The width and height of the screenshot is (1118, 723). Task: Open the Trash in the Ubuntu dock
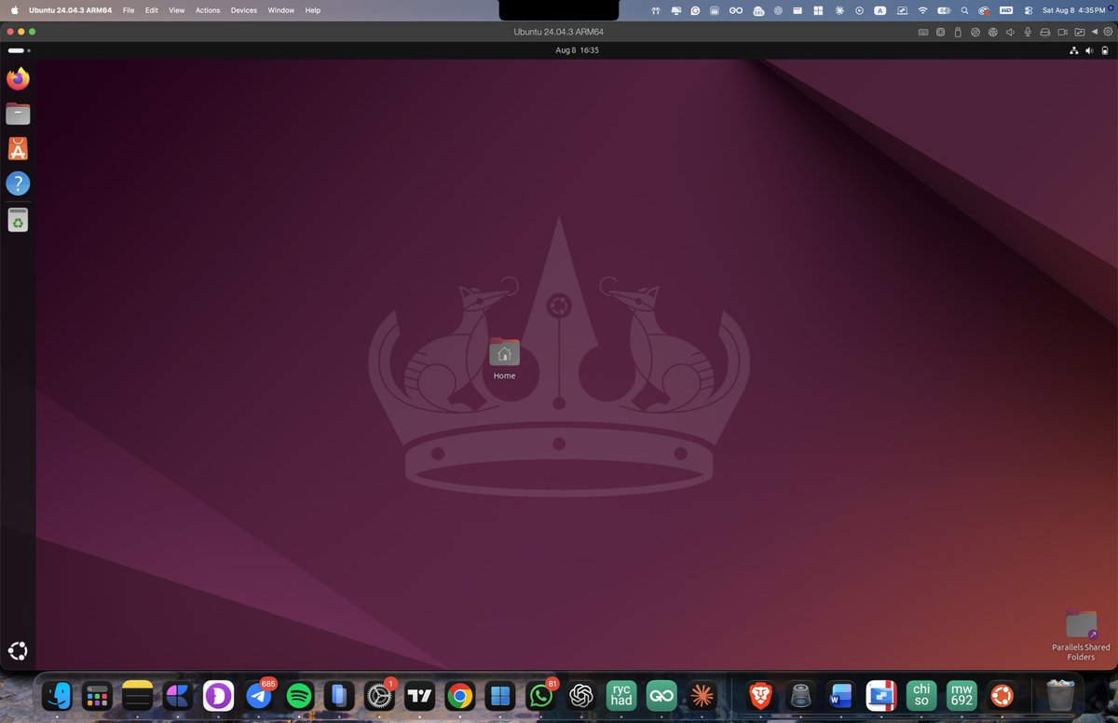pyautogui.click(x=18, y=220)
